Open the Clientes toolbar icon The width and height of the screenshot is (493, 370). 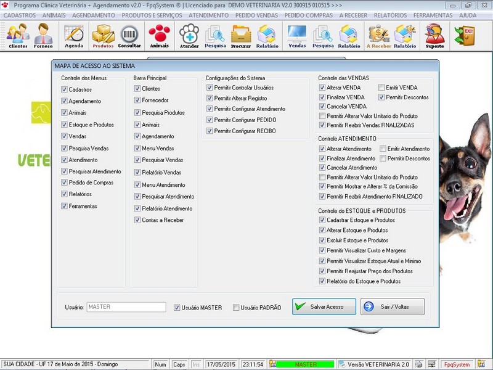pos(18,36)
